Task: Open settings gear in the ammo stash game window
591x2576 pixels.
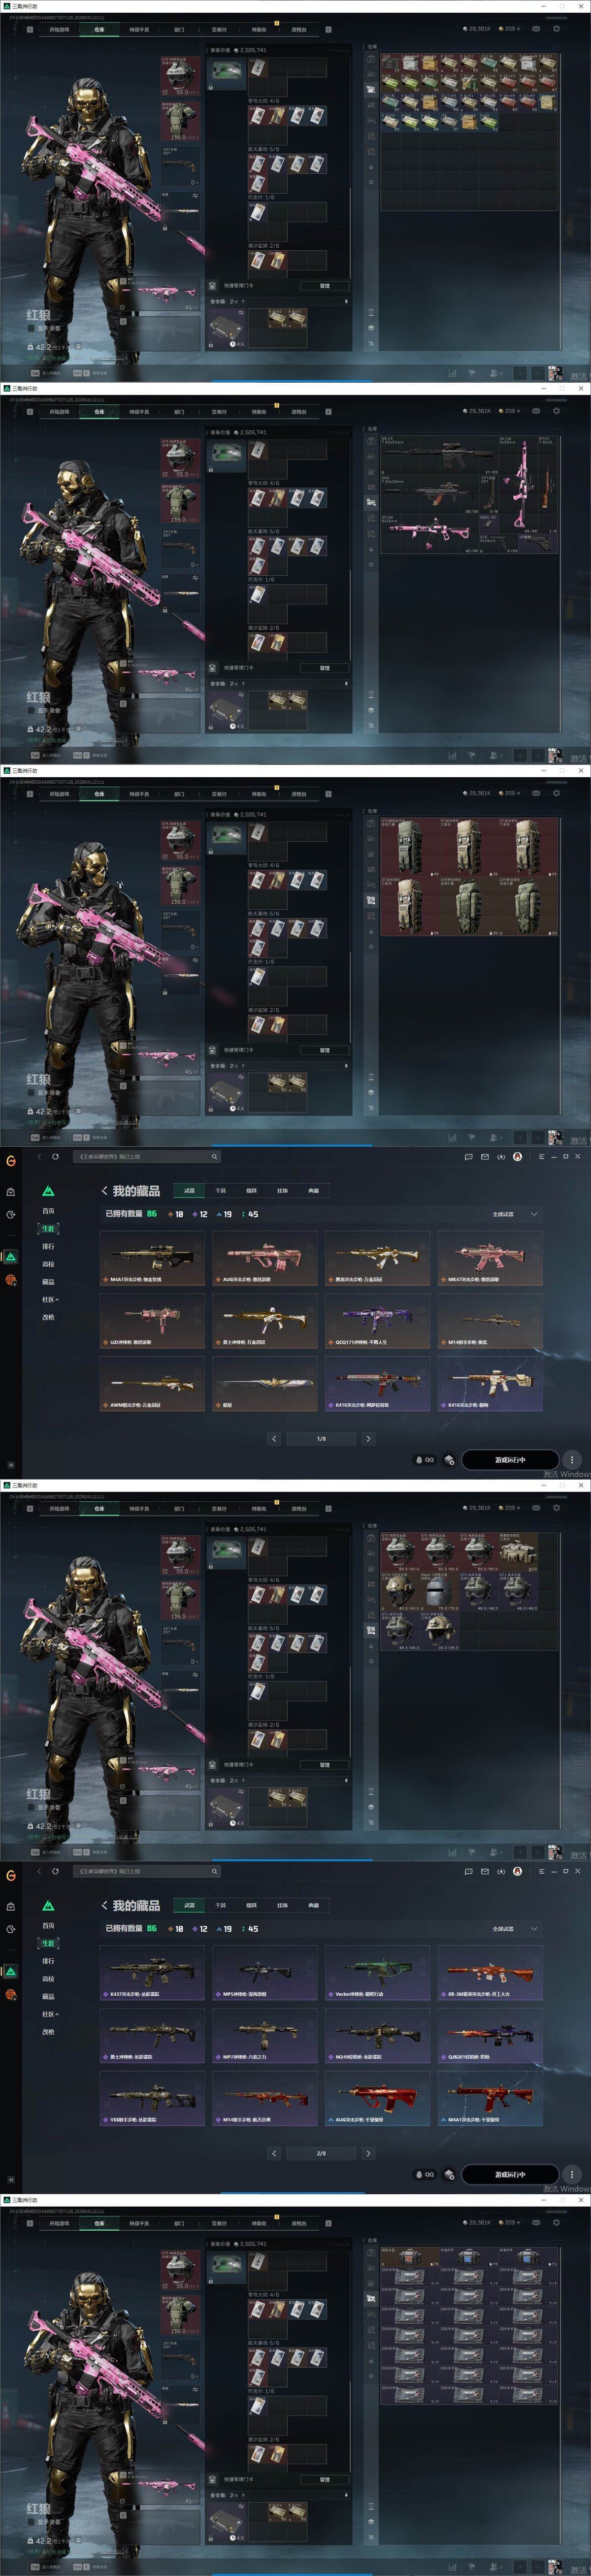Action: (557, 29)
